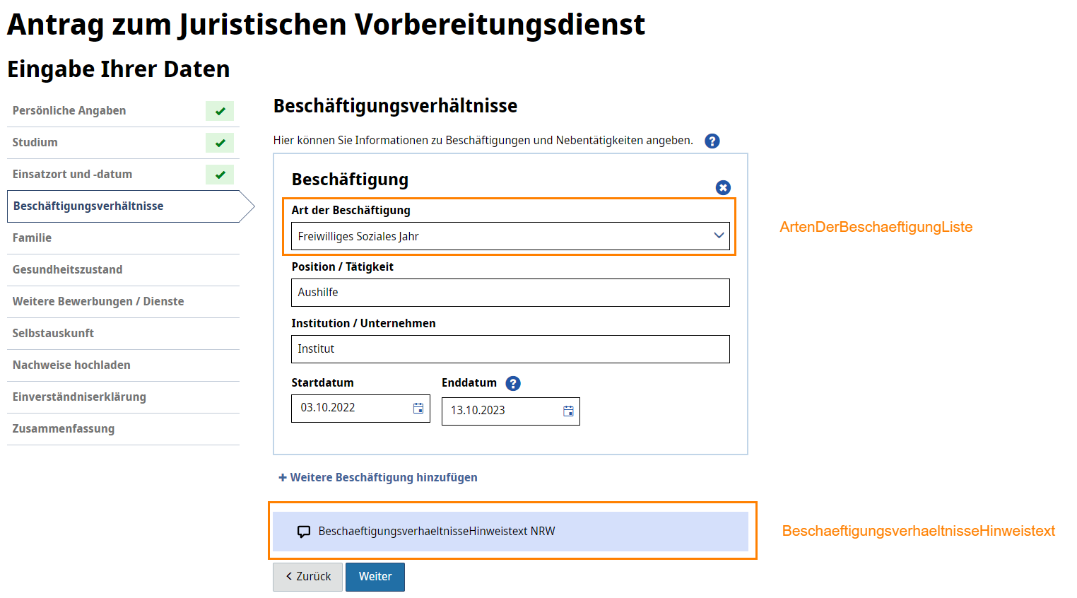Open the Gesundheitszustand step
This screenshot has width=1077, height=598.
(x=123, y=270)
